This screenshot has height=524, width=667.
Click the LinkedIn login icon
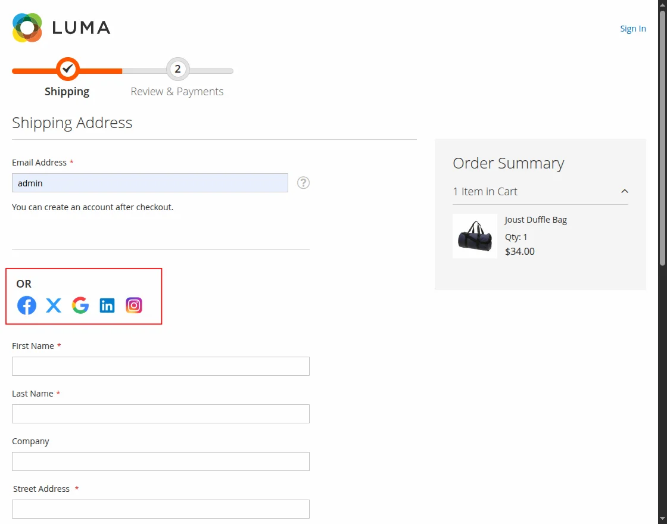(x=107, y=305)
